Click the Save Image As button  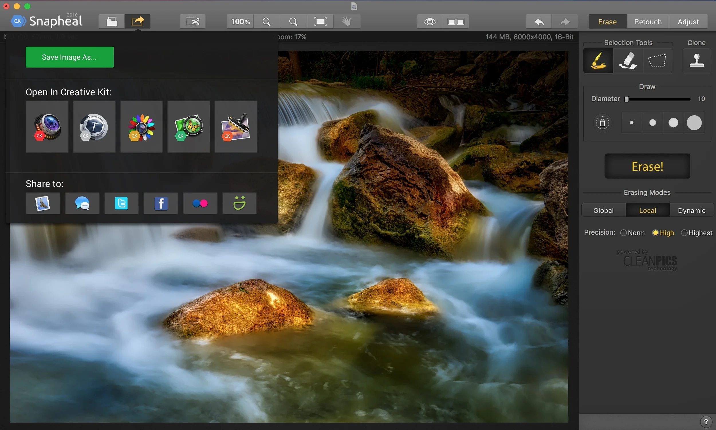70,57
